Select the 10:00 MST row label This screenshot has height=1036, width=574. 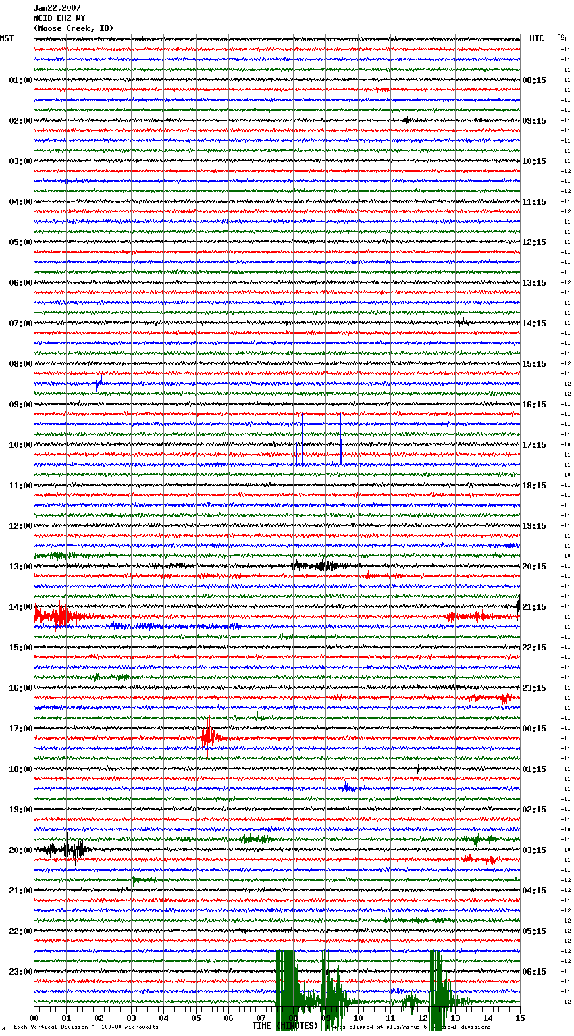tap(21, 445)
